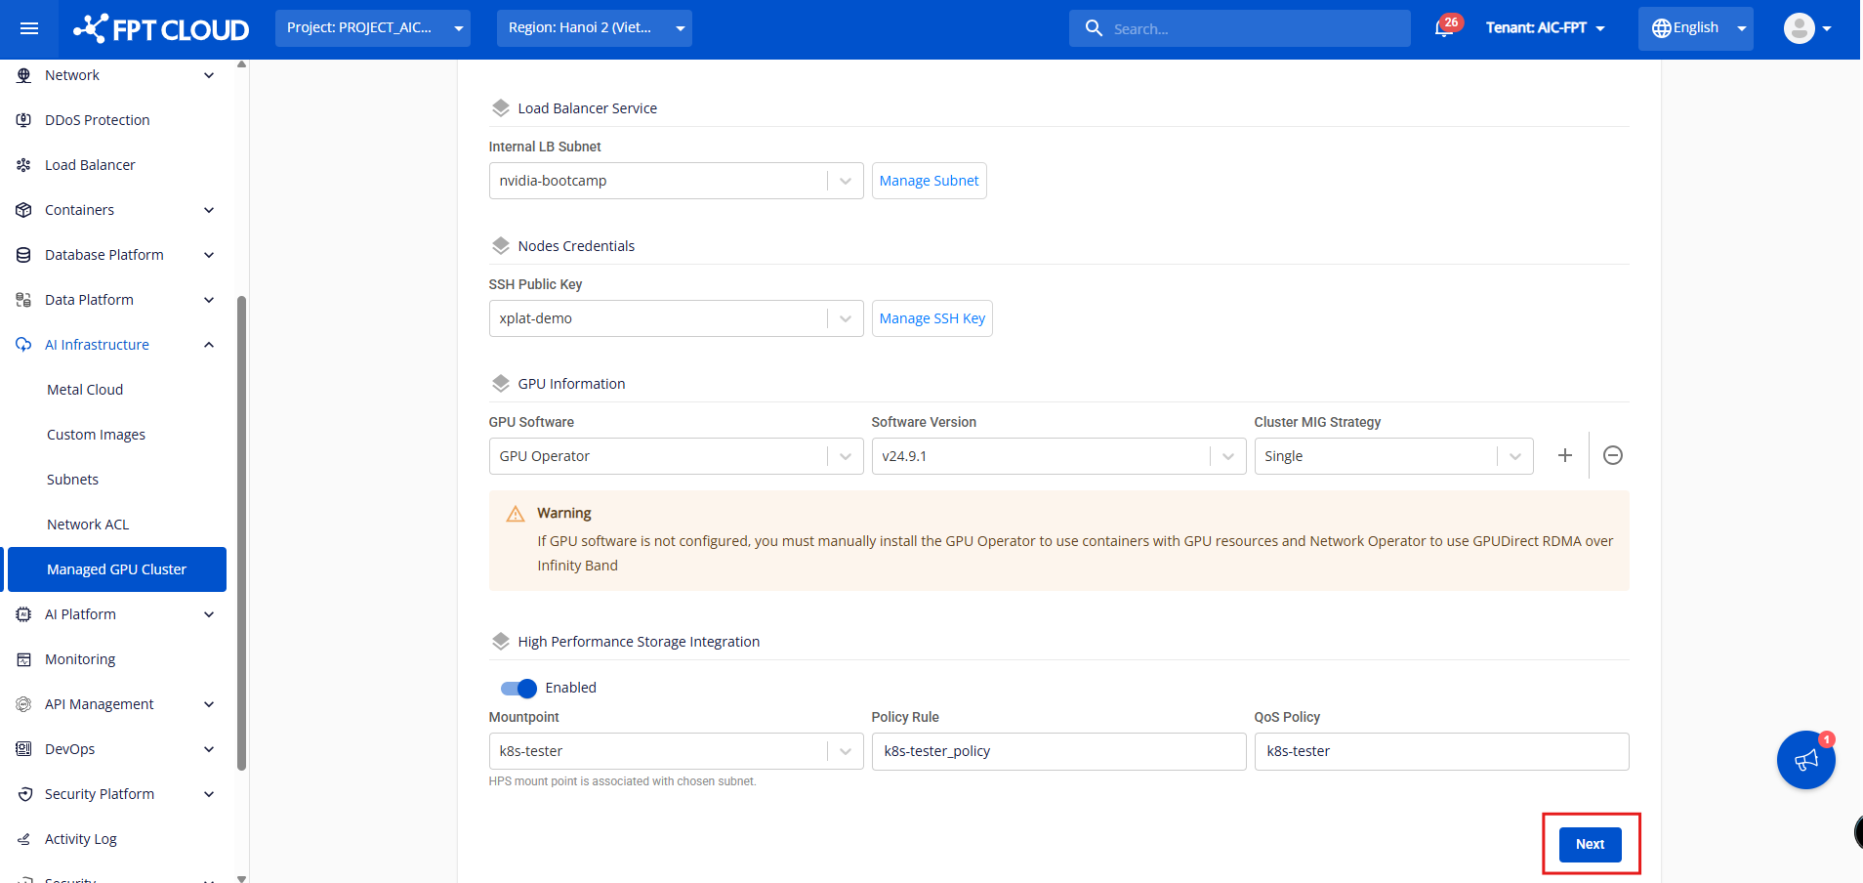Click the user avatar icon
This screenshot has height=883, width=1863.
click(1799, 28)
